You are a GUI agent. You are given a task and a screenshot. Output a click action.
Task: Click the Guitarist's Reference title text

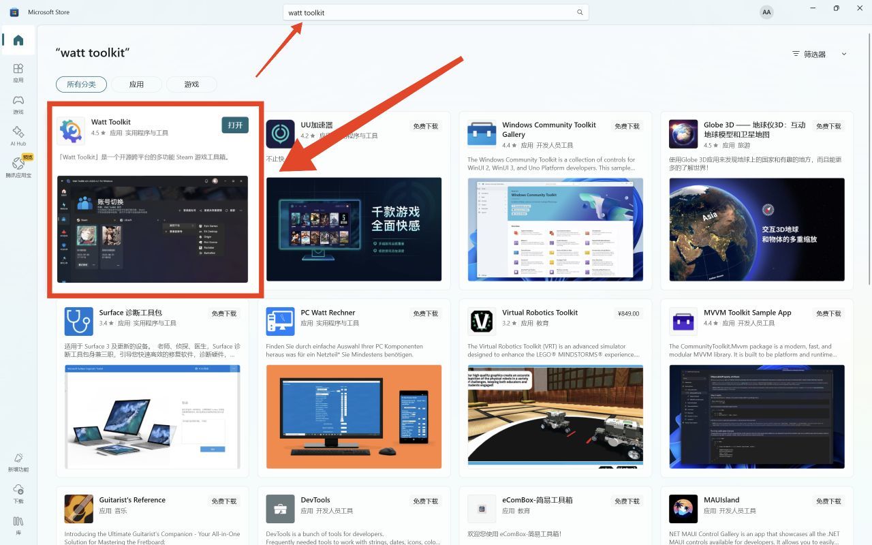[x=132, y=500]
